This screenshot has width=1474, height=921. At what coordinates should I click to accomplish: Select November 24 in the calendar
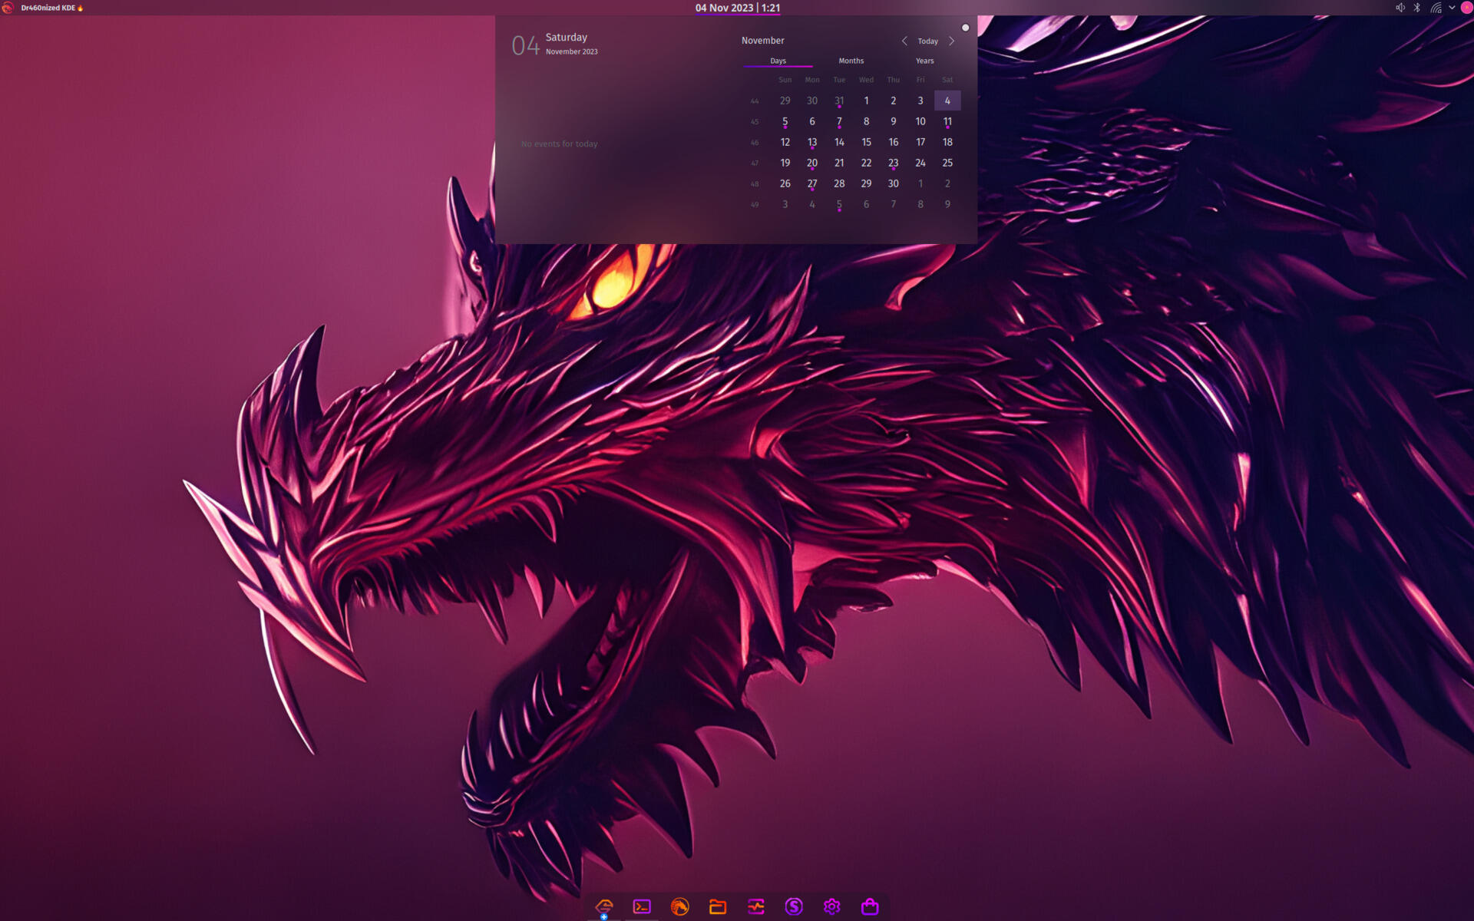pyautogui.click(x=920, y=163)
